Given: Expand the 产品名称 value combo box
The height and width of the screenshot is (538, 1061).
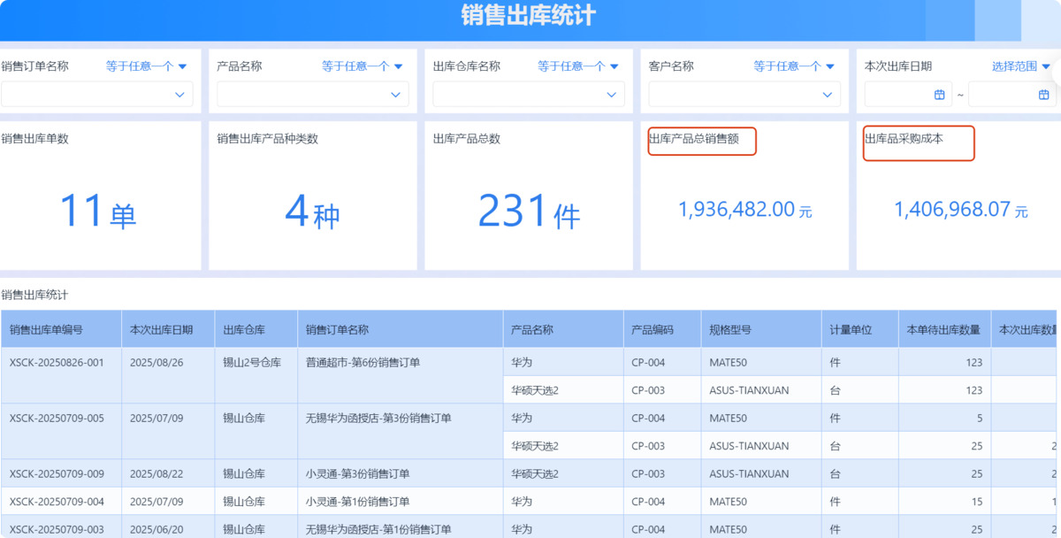Looking at the screenshot, I should [313, 95].
